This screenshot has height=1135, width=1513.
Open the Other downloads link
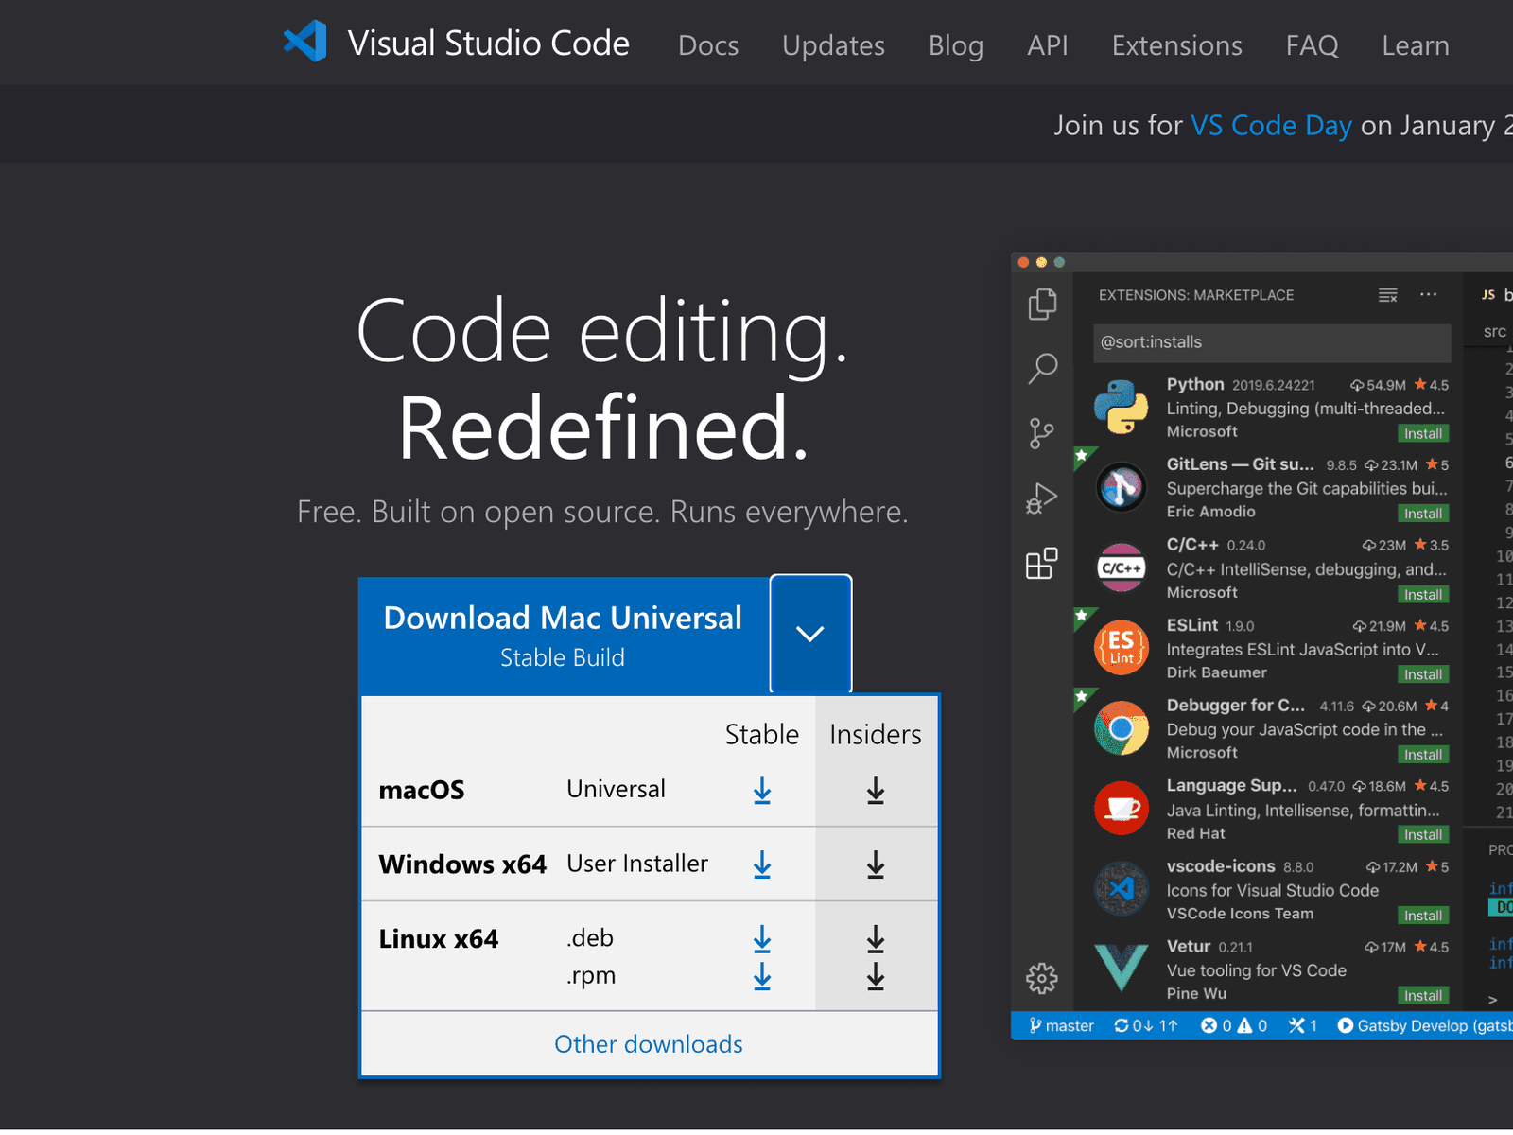(649, 1044)
